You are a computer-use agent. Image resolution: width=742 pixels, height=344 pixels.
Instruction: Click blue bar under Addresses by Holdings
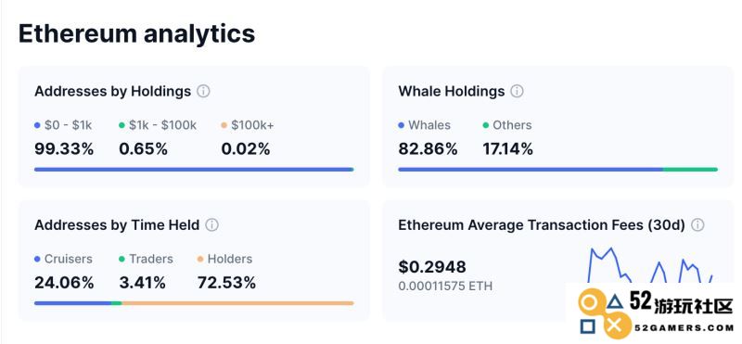coord(194,170)
